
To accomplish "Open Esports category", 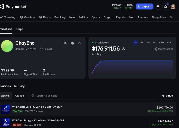I will coord(121,17).
